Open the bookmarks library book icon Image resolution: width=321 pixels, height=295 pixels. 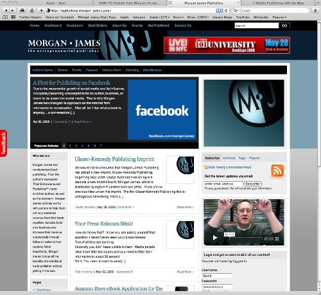point(5,17)
